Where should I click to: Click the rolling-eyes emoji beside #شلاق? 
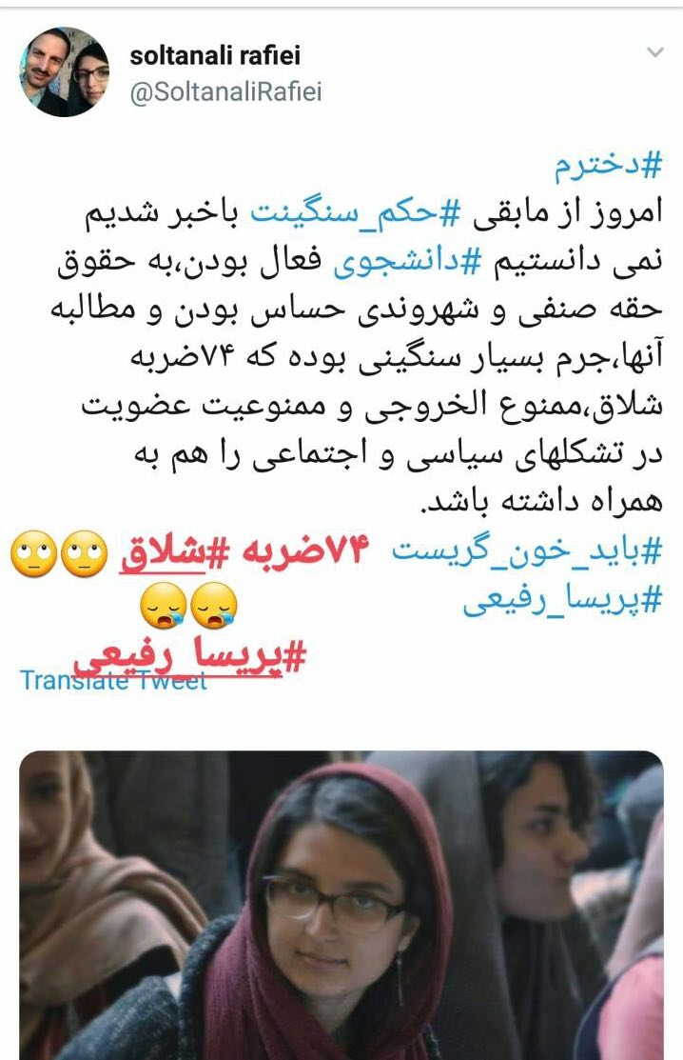(85, 553)
